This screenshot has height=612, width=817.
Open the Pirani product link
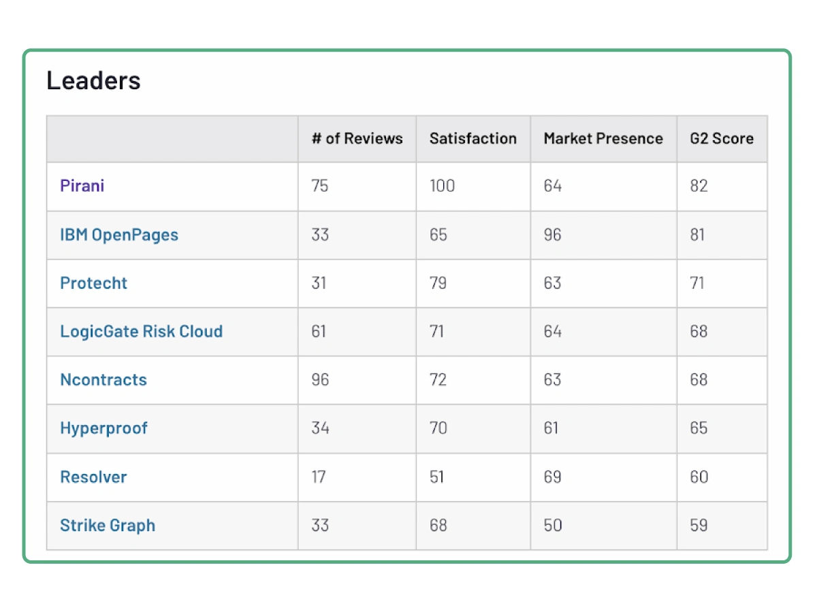pyautogui.click(x=82, y=186)
